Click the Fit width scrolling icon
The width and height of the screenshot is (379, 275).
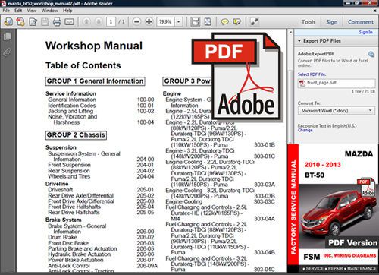196,22
